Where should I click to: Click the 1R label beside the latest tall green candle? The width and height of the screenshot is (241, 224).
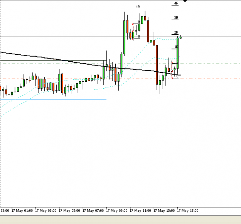(176, 47)
